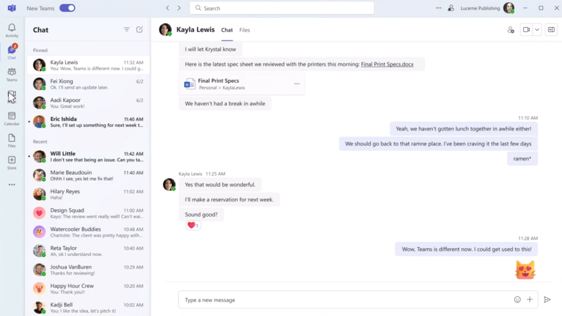
Task: Click message 'I will let Krystal know'
Action: pos(210,49)
